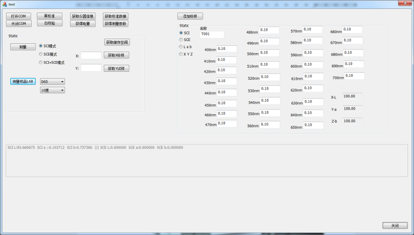The height and width of the screenshot is (235, 414).
Task: Click the 添加标样 button
Action: click(x=190, y=16)
